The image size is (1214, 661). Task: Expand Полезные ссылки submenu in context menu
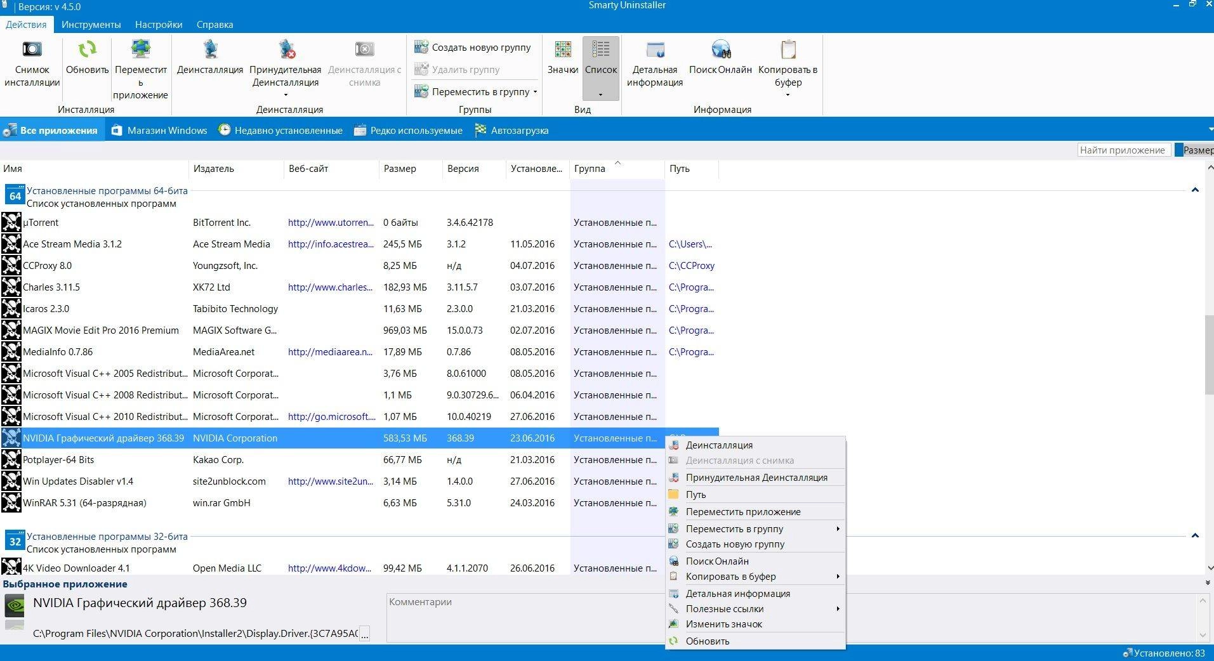click(x=756, y=608)
